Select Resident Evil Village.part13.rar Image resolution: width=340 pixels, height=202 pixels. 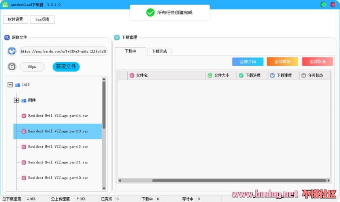coord(57,132)
